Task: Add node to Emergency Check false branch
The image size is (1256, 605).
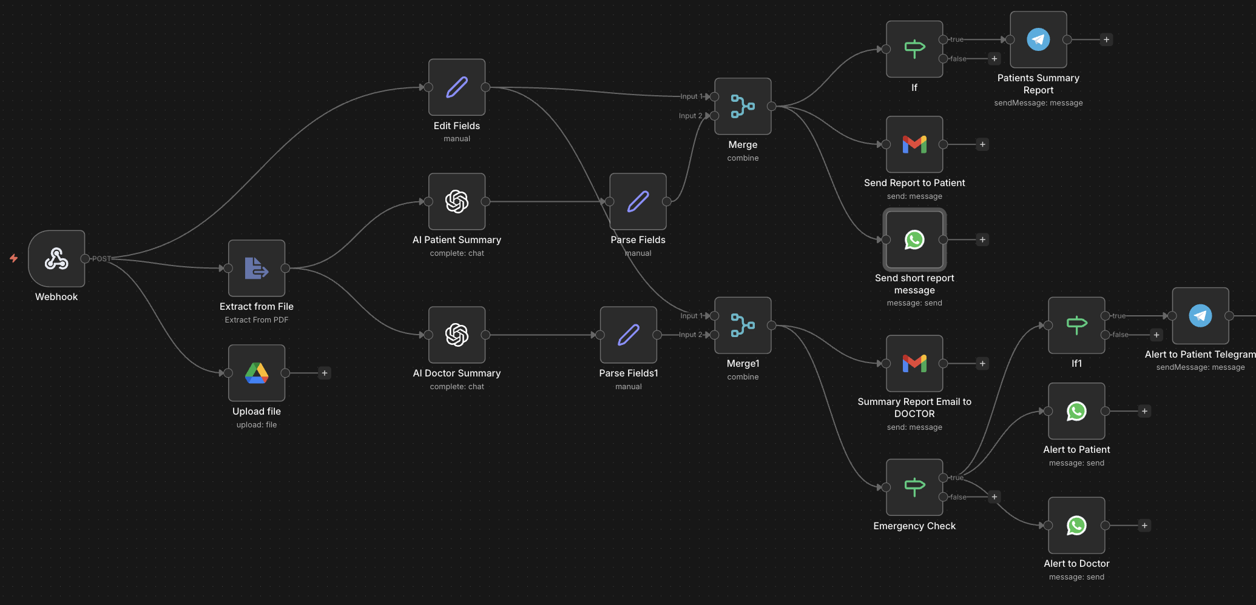Action: [994, 497]
